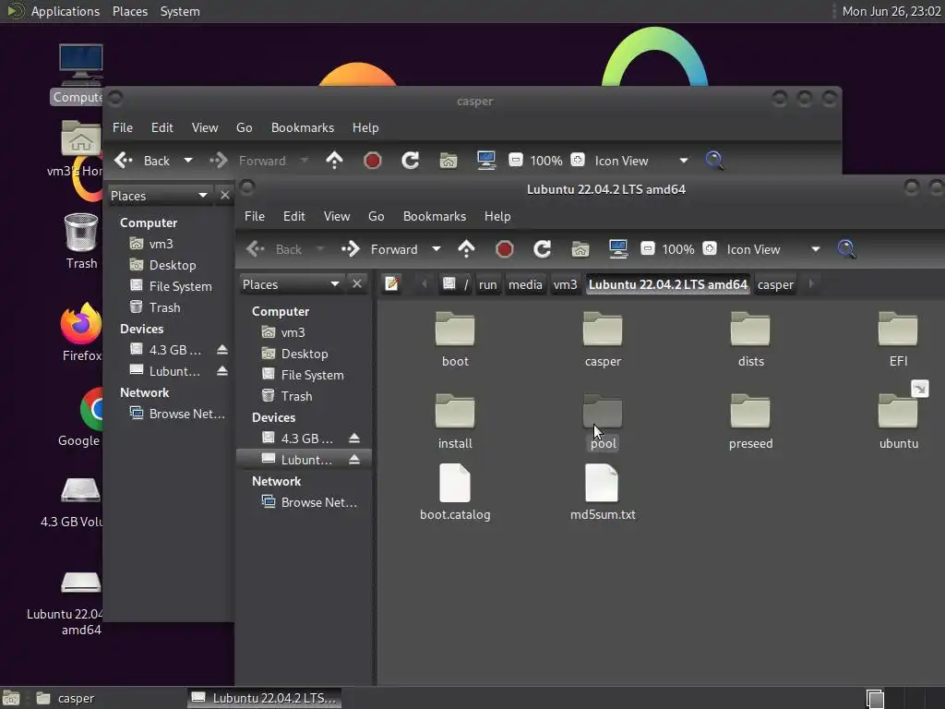
Task: Zoom out in Lubuntu window
Action: click(x=647, y=248)
